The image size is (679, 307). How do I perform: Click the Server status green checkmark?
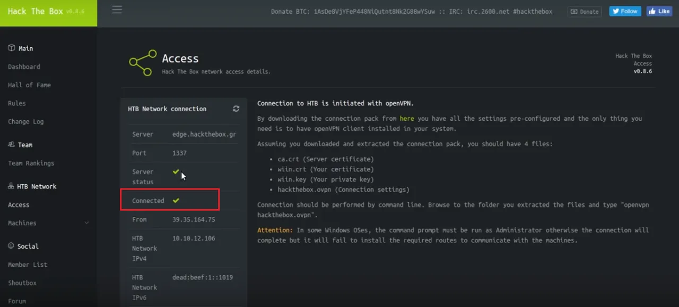point(176,172)
